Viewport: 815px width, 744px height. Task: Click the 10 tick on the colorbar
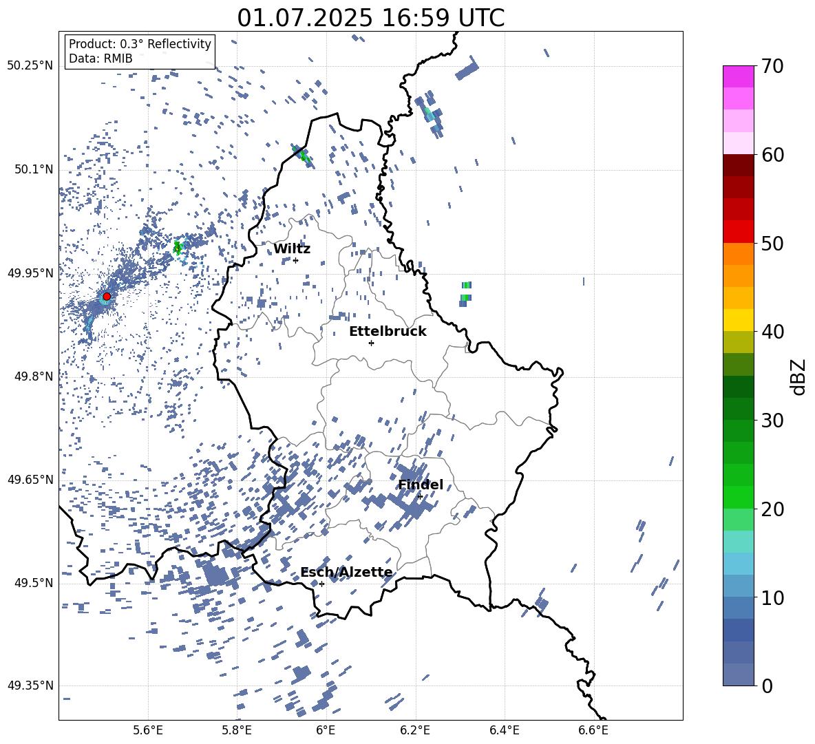tap(772, 597)
